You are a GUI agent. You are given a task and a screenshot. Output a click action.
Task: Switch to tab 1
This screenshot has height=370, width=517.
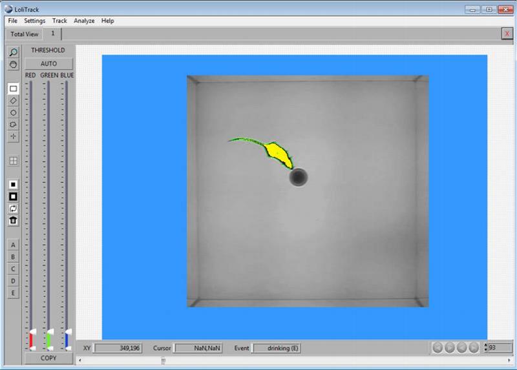(x=53, y=34)
